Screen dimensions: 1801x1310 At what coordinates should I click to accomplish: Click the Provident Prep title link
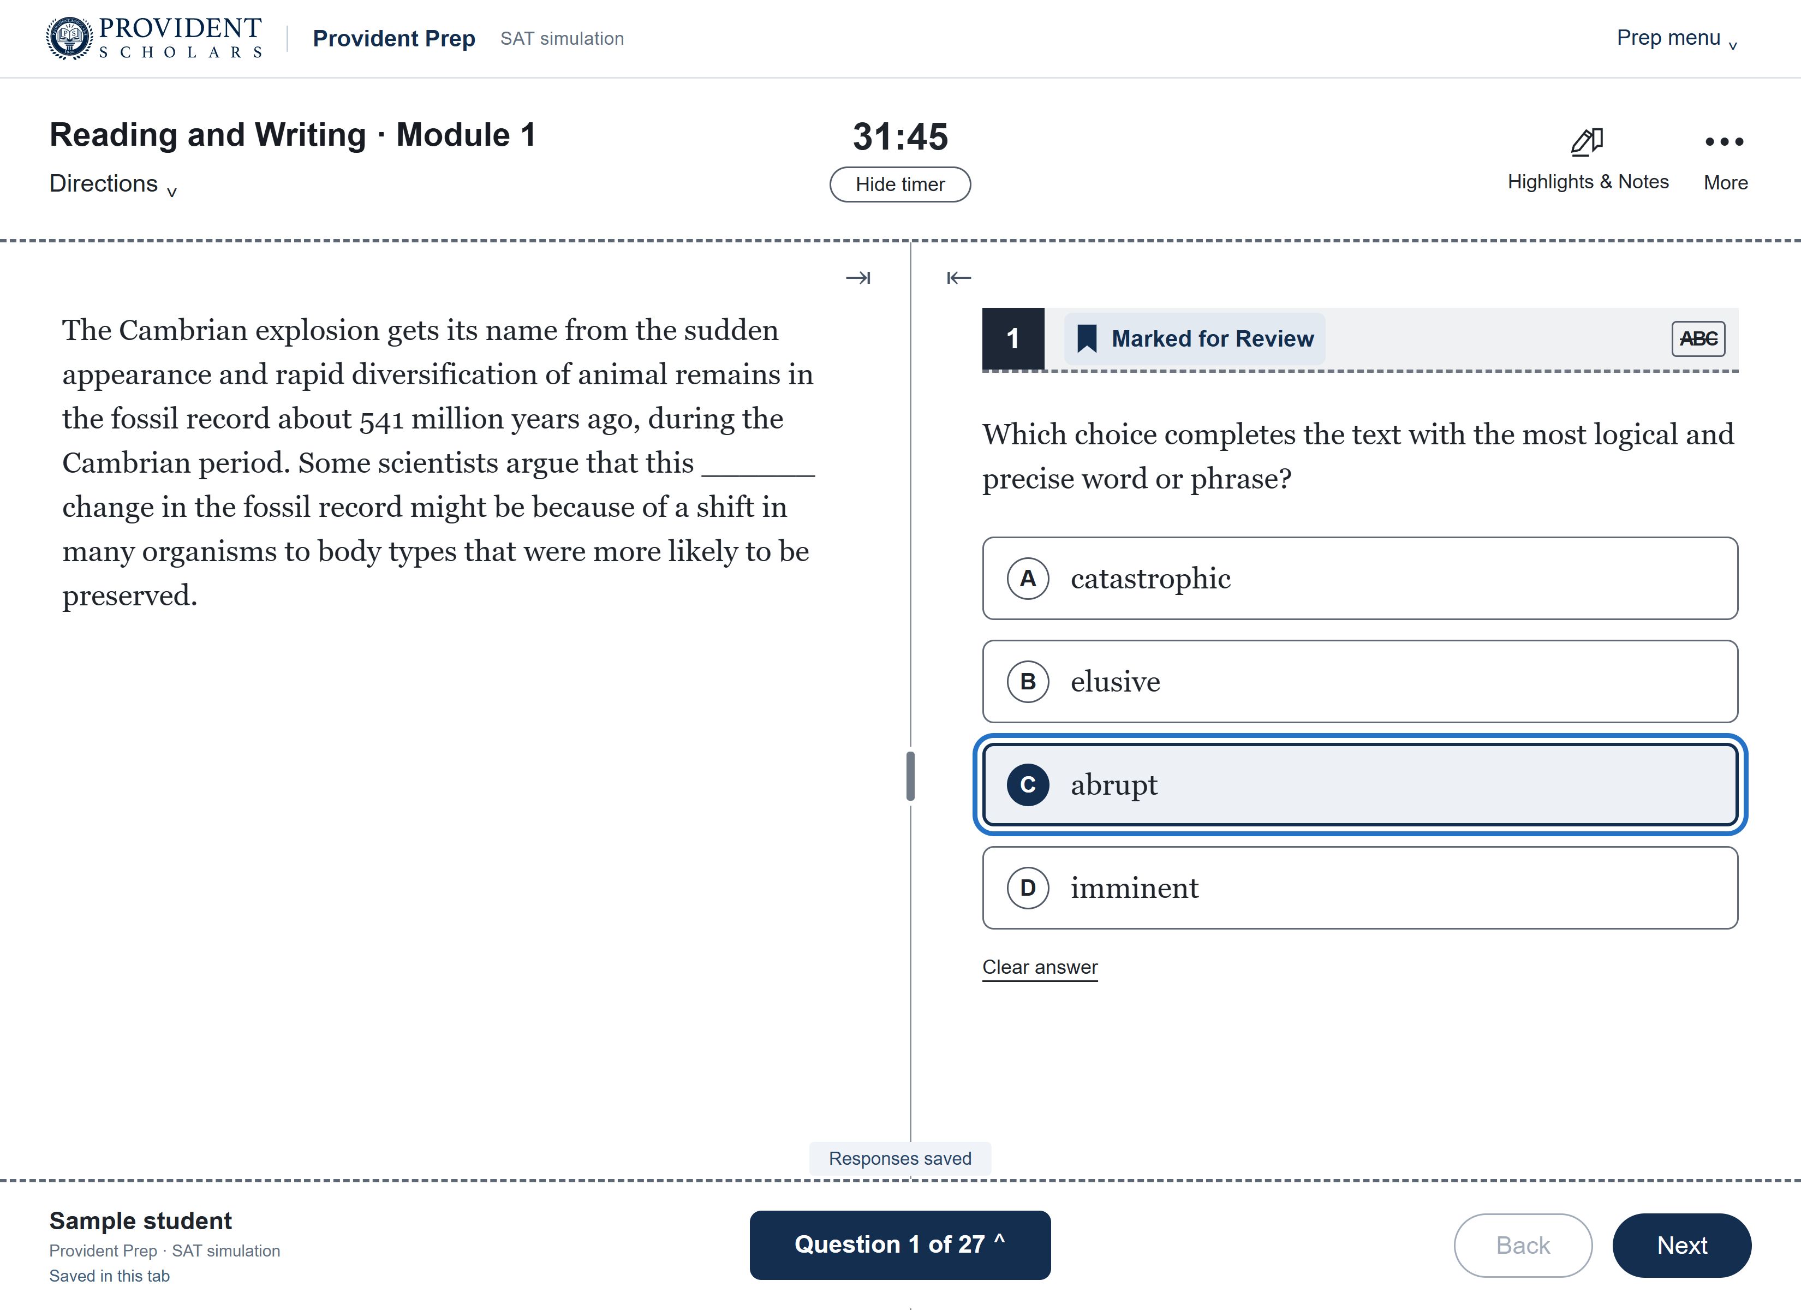(394, 38)
